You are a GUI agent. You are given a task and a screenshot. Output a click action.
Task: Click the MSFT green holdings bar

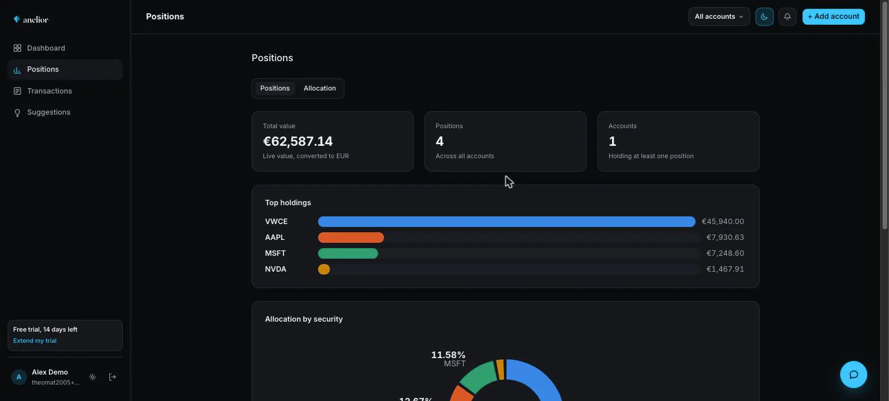348,253
